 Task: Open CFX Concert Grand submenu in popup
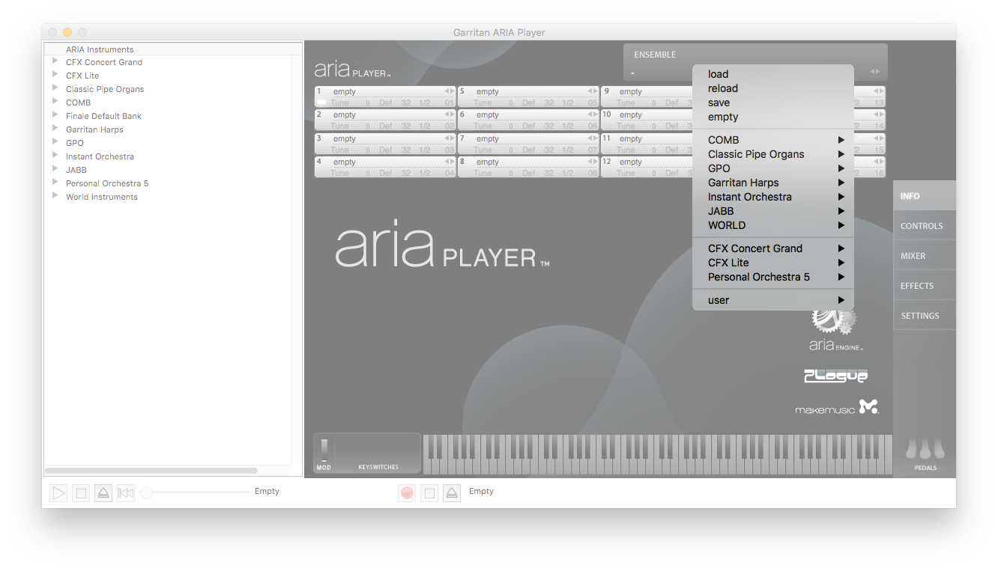tap(773, 248)
